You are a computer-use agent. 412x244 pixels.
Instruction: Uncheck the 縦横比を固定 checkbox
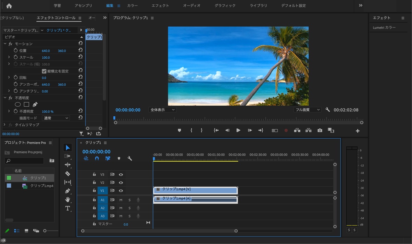[44, 71]
